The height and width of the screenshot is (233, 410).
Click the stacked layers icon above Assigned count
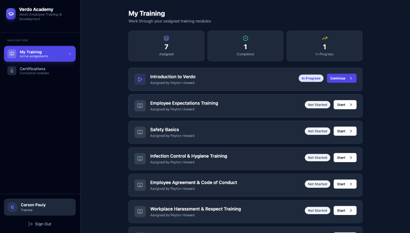click(x=166, y=38)
